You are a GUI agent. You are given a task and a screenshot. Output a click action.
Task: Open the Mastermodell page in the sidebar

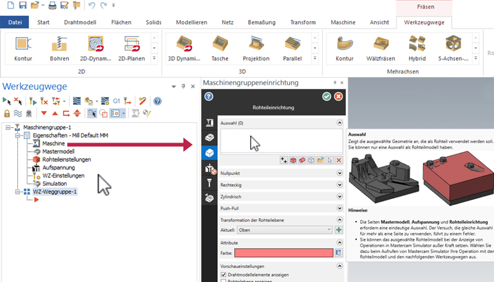coord(209,138)
